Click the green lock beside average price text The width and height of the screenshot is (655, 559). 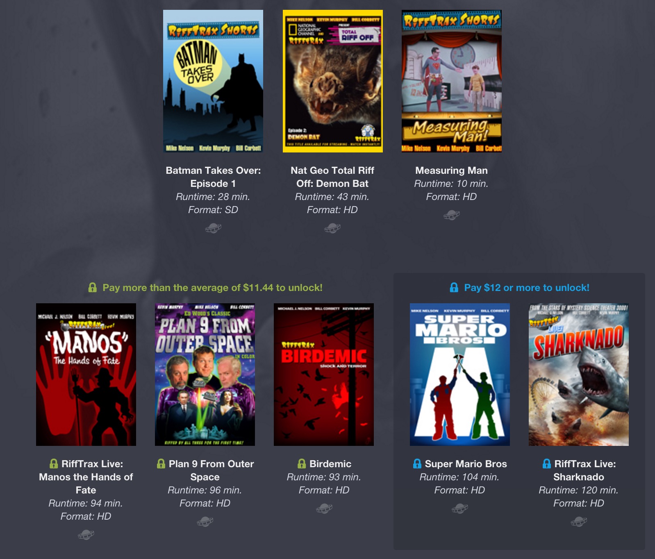coord(93,287)
